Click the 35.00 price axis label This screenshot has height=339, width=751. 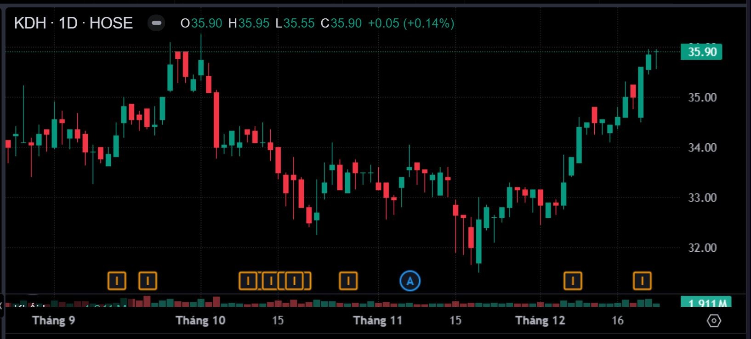[702, 97]
